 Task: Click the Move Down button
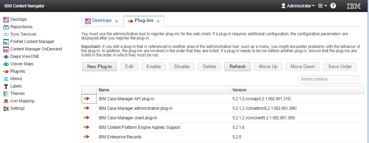[x=303, y=66]
